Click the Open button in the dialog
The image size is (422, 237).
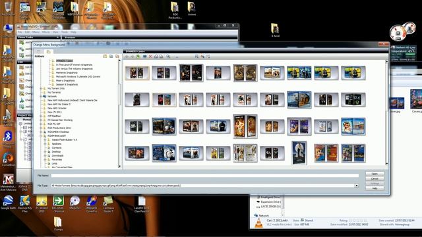(375, 174)
